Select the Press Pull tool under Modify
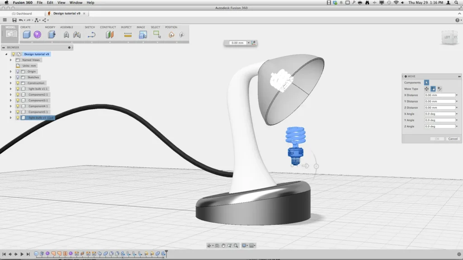 pos(51,34)
